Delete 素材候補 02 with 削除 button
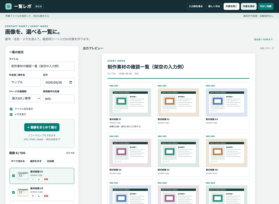The image size is (279, 204). [46, 196]
